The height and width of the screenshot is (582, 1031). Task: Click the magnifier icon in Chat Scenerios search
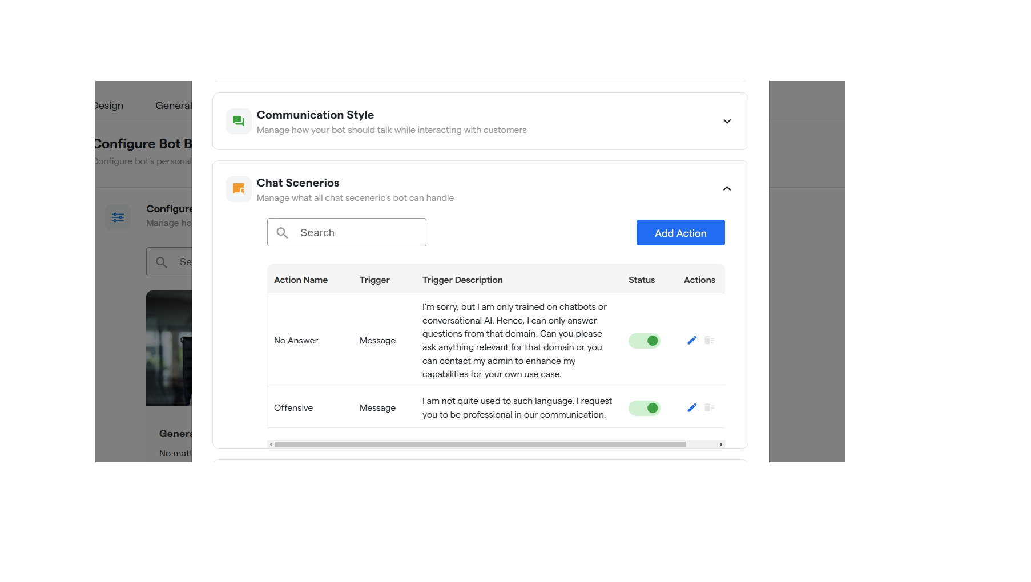[282, 233]
